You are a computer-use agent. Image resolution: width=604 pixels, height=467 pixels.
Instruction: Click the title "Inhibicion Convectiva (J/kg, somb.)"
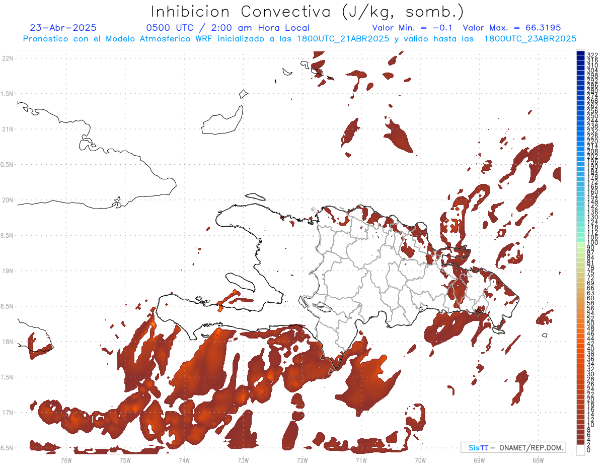[308, 12]
